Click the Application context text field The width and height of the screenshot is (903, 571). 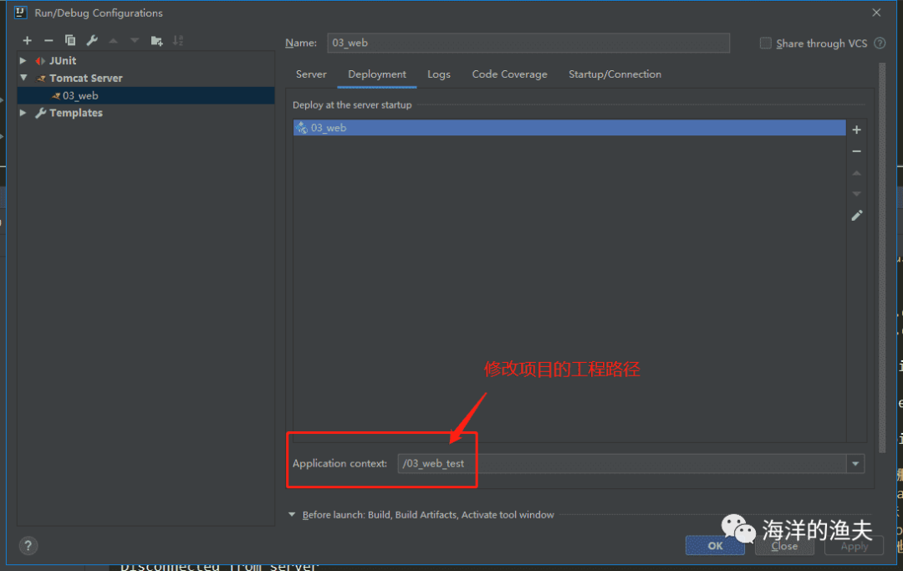click(x=622, y=463)
